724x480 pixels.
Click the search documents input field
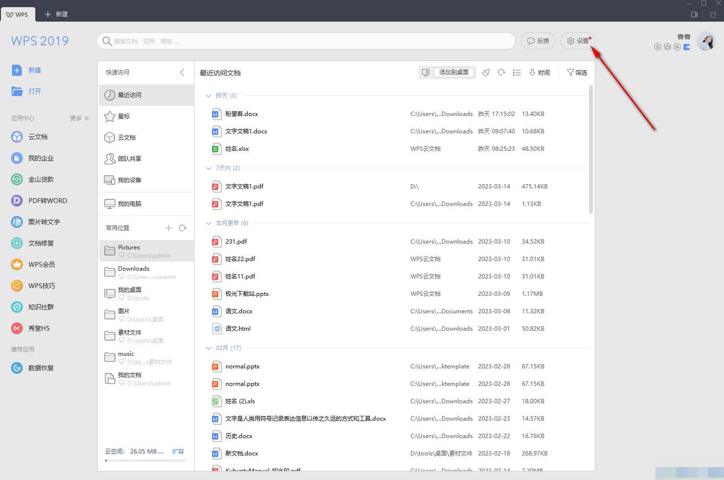(x=306, y=41)
